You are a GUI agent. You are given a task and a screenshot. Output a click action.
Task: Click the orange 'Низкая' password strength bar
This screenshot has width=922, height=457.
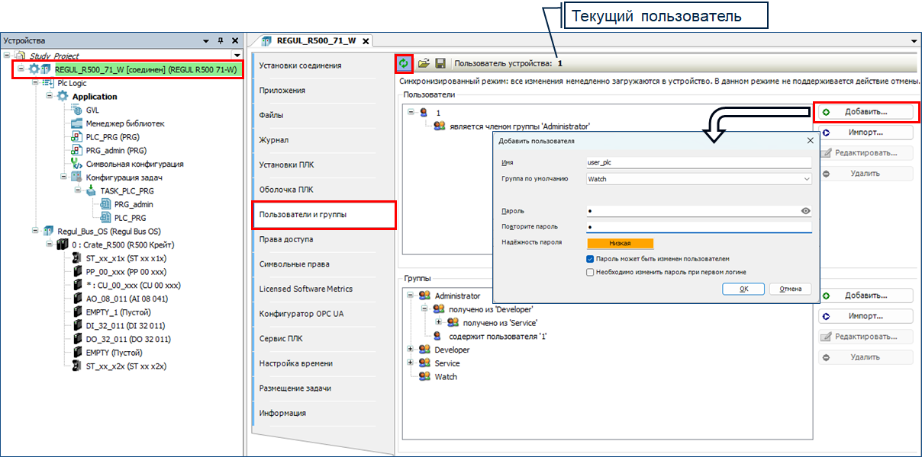pos(620,243)
